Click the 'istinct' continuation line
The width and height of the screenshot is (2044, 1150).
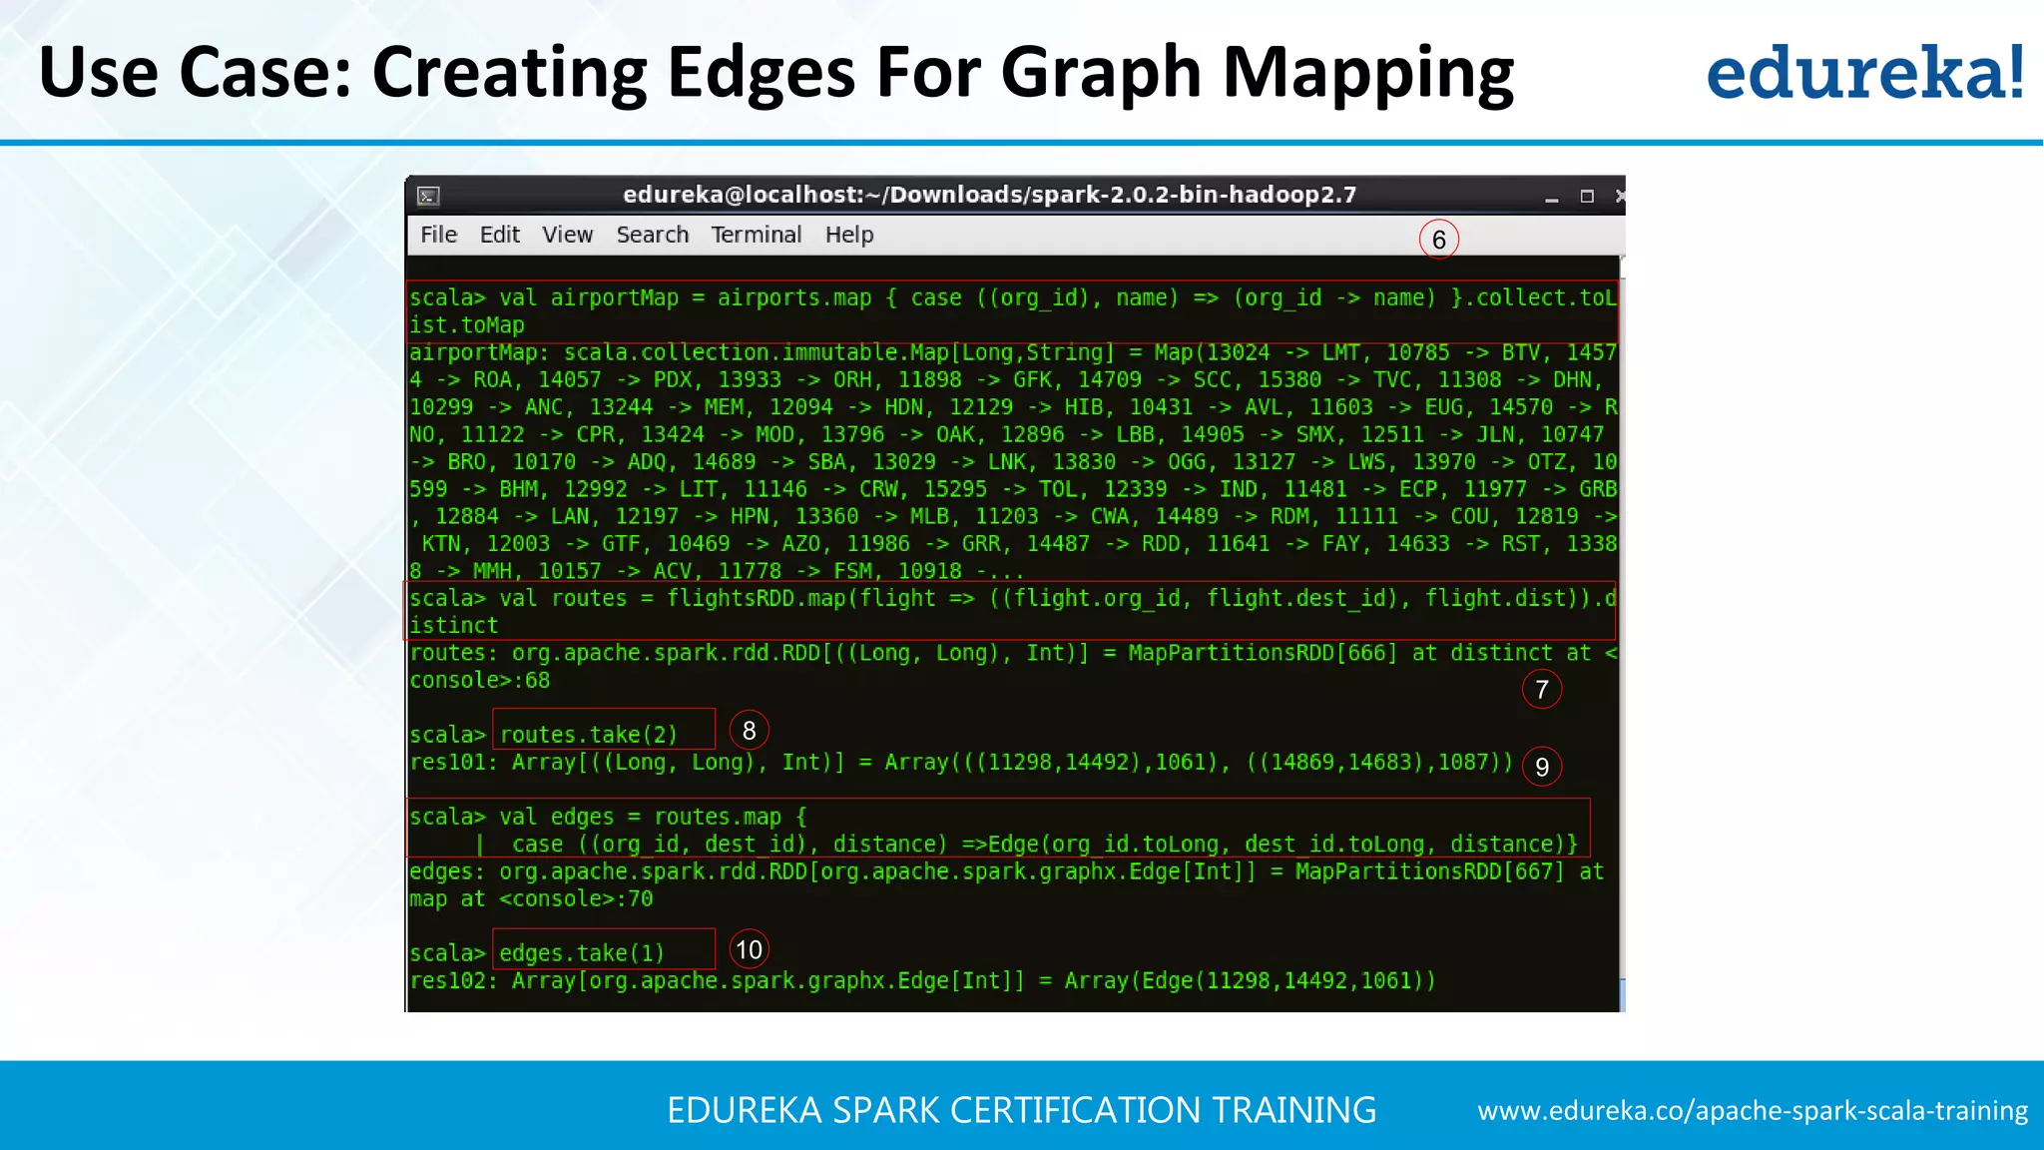pos(453,625)
